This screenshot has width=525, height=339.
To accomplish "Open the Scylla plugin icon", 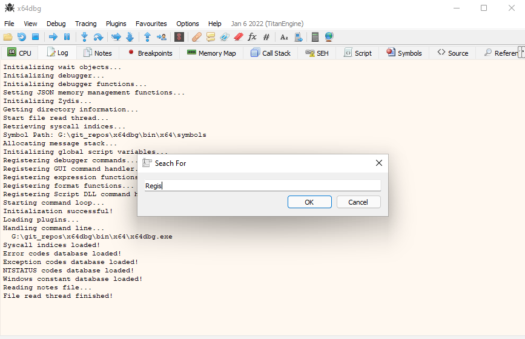I will [x=179, y=37].
